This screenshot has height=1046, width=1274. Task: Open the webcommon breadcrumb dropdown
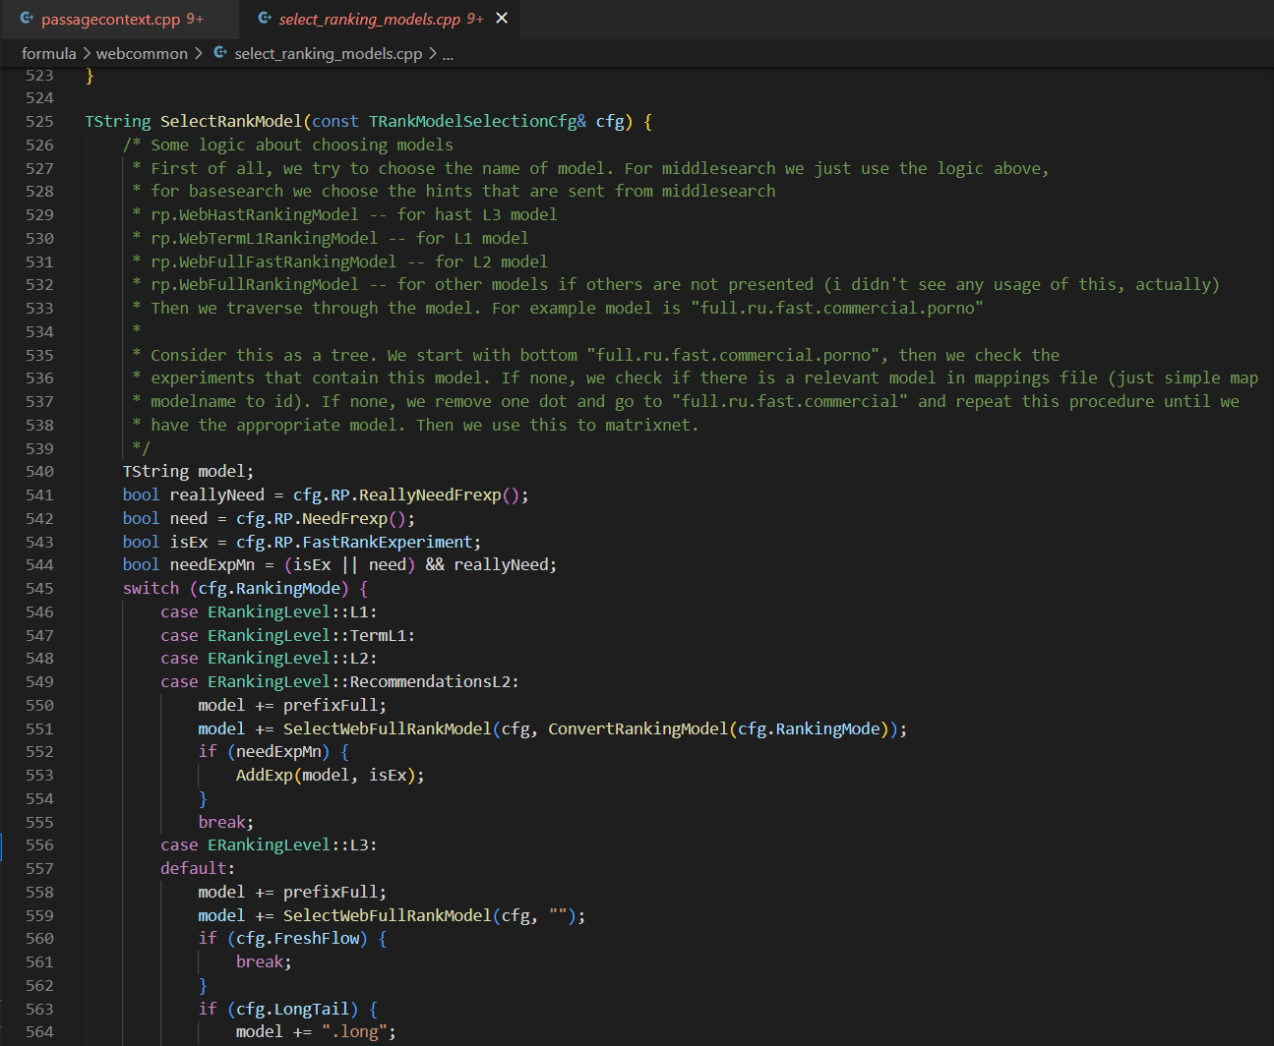point(142,53)
